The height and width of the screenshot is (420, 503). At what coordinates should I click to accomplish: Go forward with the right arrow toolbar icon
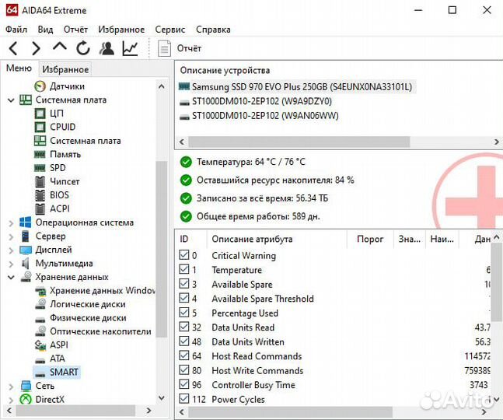pyautogui.click(x=36, y=48)
